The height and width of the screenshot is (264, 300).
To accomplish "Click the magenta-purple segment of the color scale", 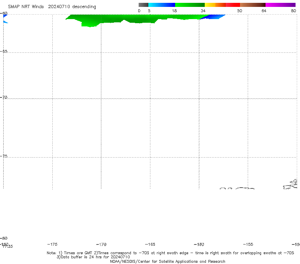I will [x=281, y=5].
